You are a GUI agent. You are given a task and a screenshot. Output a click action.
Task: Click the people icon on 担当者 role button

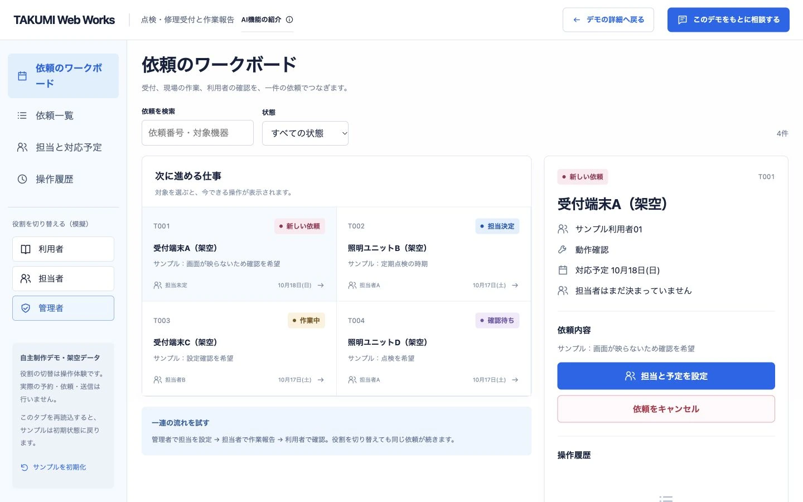(26, 278)
